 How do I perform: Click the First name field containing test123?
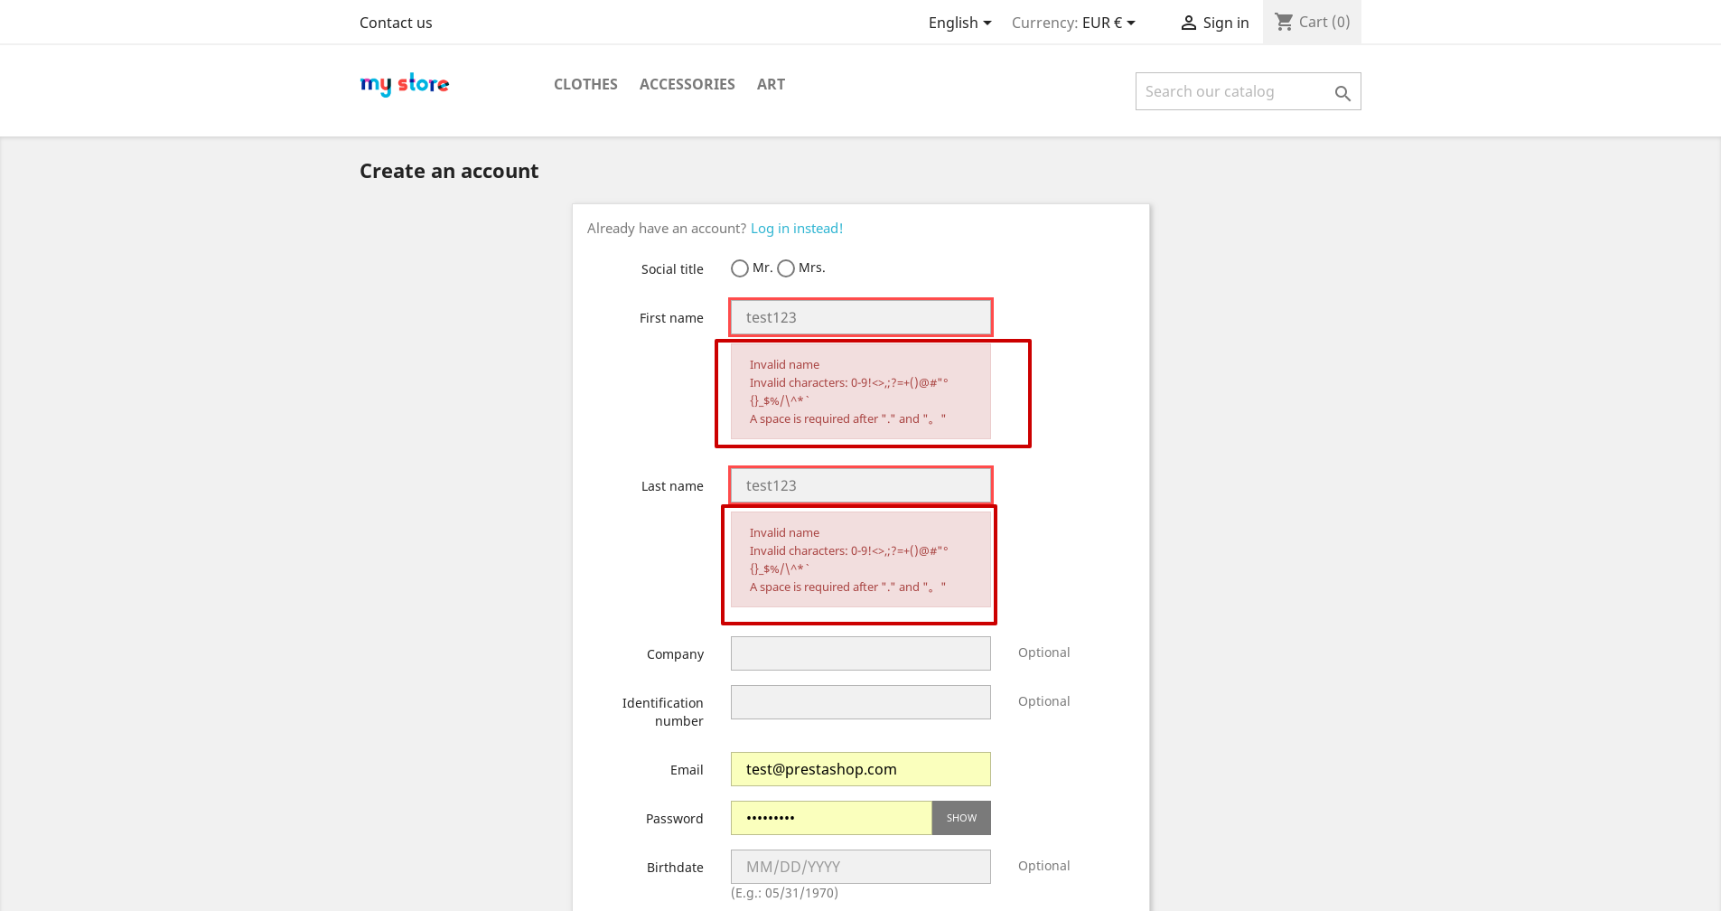click(x=859, y=317)
